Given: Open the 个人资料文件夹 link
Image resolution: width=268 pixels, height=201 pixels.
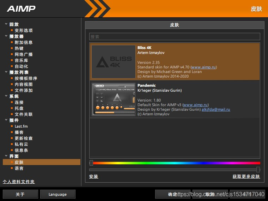Looking at the screenshot, I should [x=19, y=182].
